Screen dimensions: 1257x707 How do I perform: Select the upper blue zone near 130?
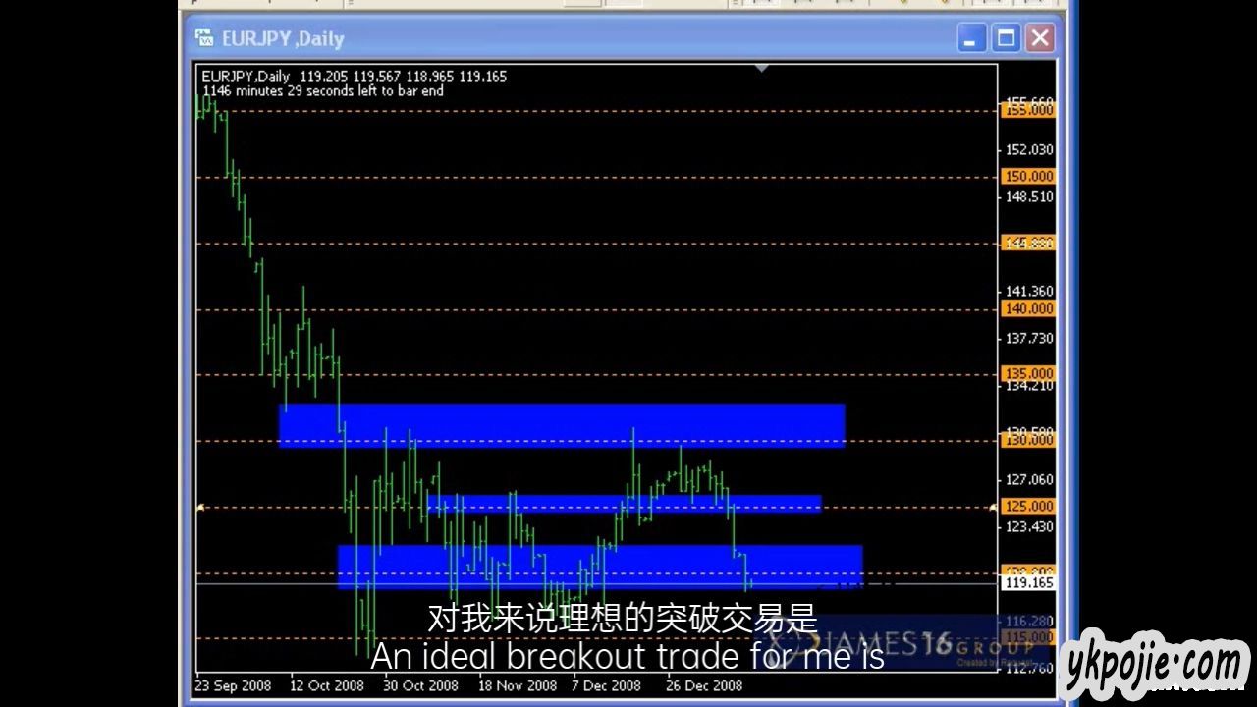(x=562, y=425)
